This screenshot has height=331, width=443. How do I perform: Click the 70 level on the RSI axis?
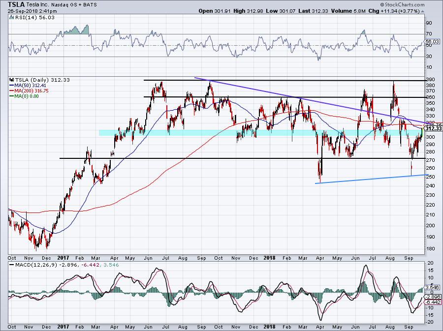(429, 34)
